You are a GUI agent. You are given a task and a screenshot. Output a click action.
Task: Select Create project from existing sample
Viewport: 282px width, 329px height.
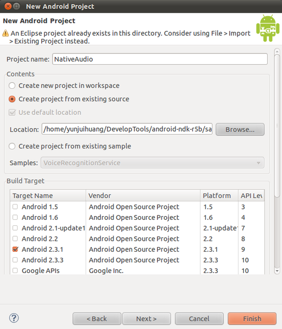pos(12,146)
